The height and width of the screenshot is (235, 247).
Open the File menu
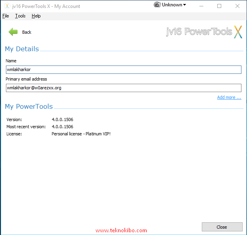6,16
